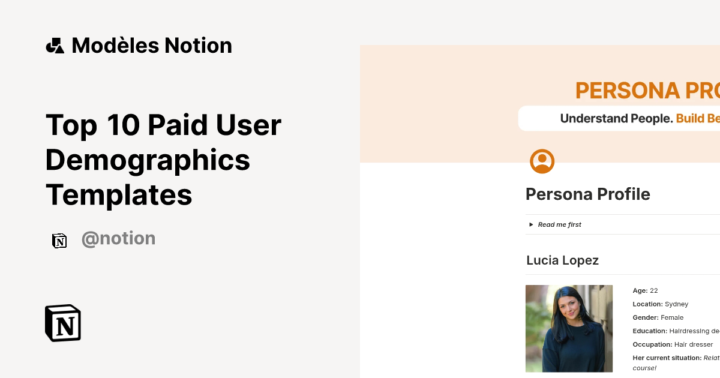Open the @notion profile link

click(x=118, y=238)
